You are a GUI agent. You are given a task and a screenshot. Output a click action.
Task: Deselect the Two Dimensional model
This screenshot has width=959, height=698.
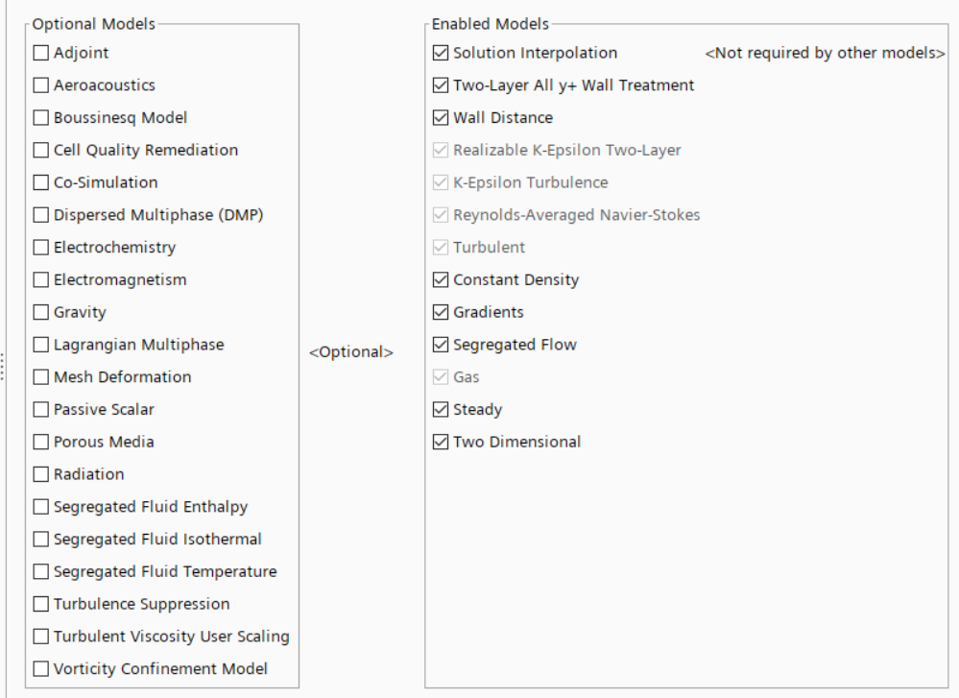[441, 443]
